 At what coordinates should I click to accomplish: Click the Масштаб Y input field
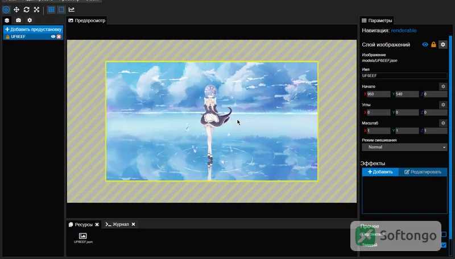[407, 131]
